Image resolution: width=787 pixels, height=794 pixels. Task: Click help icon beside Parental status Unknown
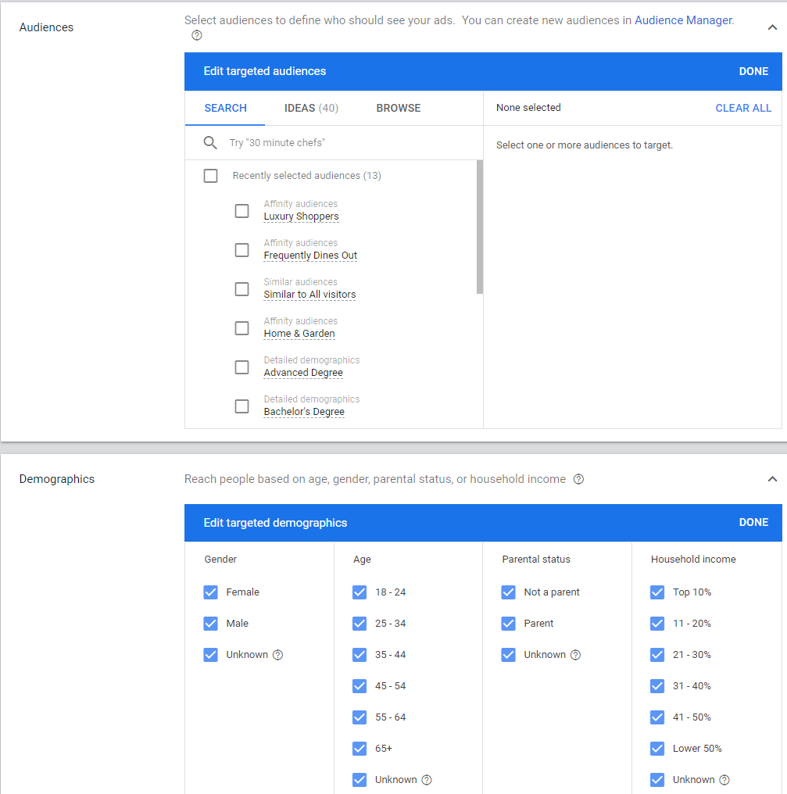tap(575, 655)
